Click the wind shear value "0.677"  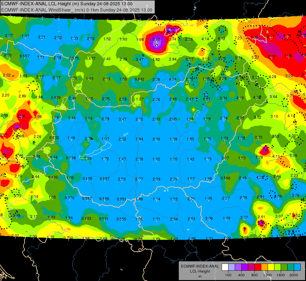pyautogui.click(x=91, y=58)
